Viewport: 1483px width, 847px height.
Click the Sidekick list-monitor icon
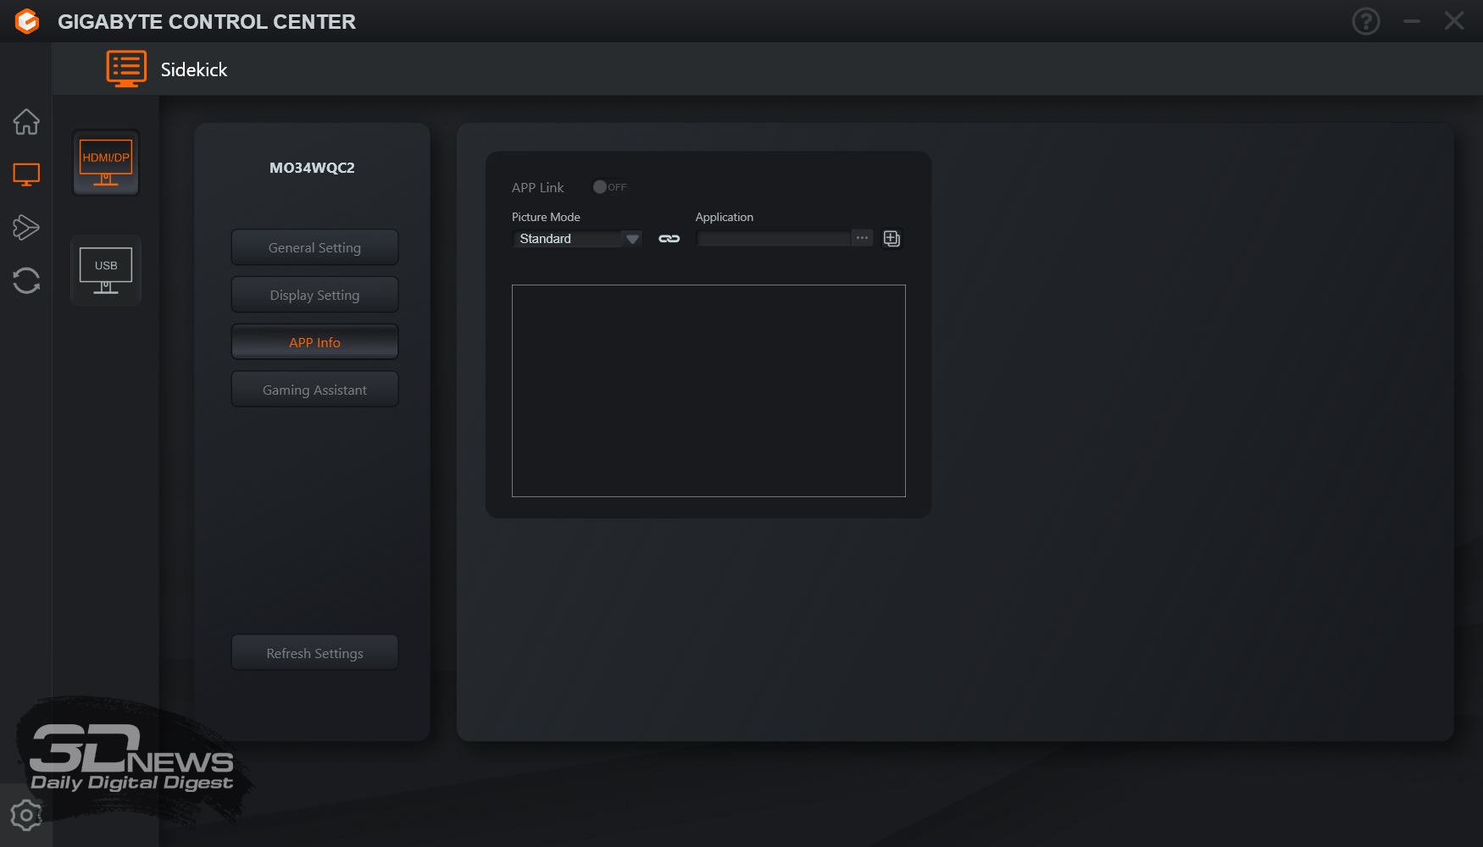(x=126, y=69)
